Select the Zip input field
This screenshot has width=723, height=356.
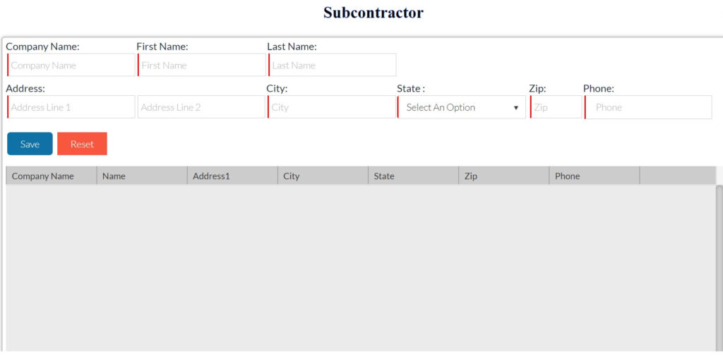pyautogui.click(x=556, y=107)
